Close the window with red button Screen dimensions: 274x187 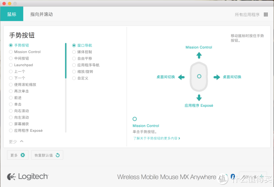[x=4, y=3]
